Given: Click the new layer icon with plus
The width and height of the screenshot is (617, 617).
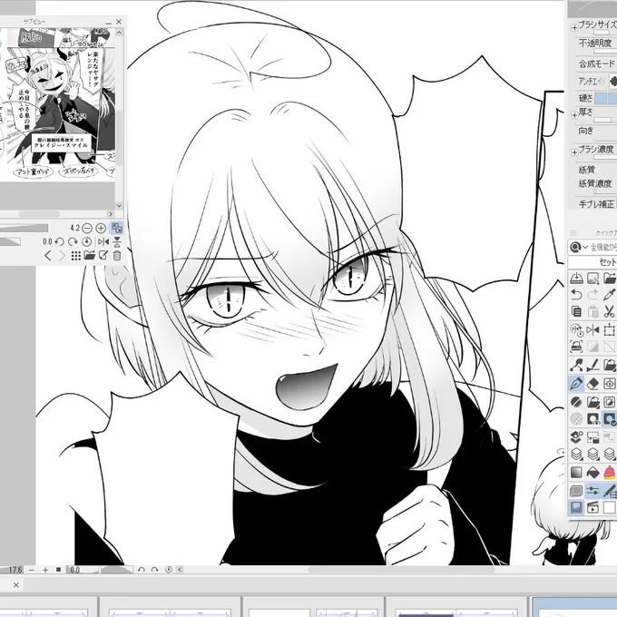Looking at the screenshot, I should (x=576, y=436).
